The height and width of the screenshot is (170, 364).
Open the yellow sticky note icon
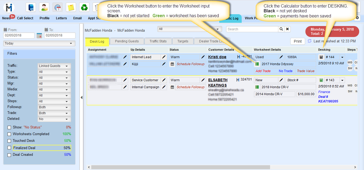(x=71, y=7)
